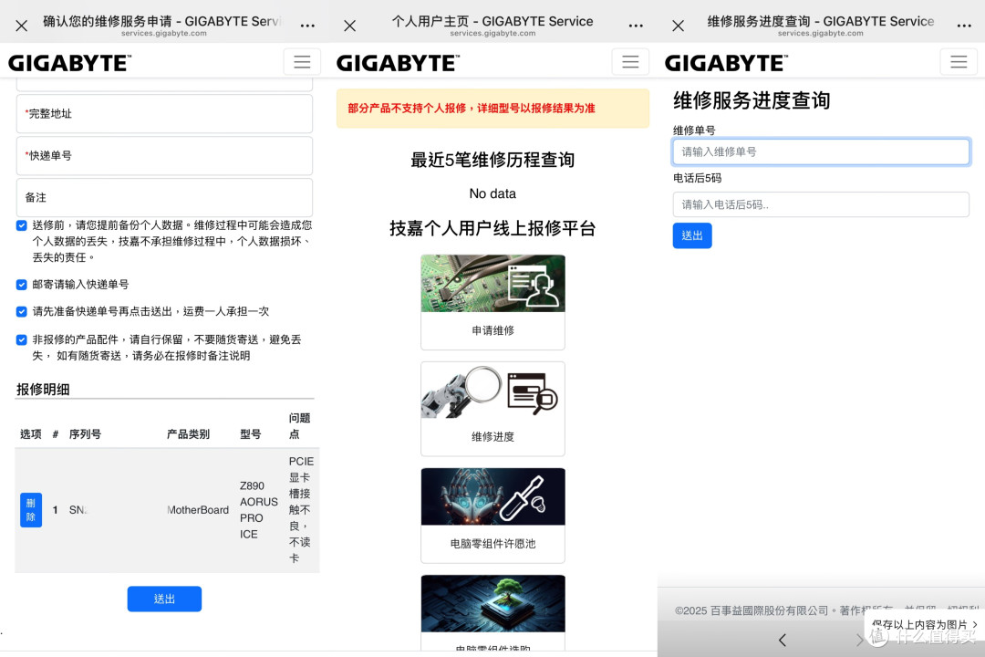Viewport: 985px width, 657px height.
Task: Open the tree-on-chip component shop image
Action: (493, 603)
